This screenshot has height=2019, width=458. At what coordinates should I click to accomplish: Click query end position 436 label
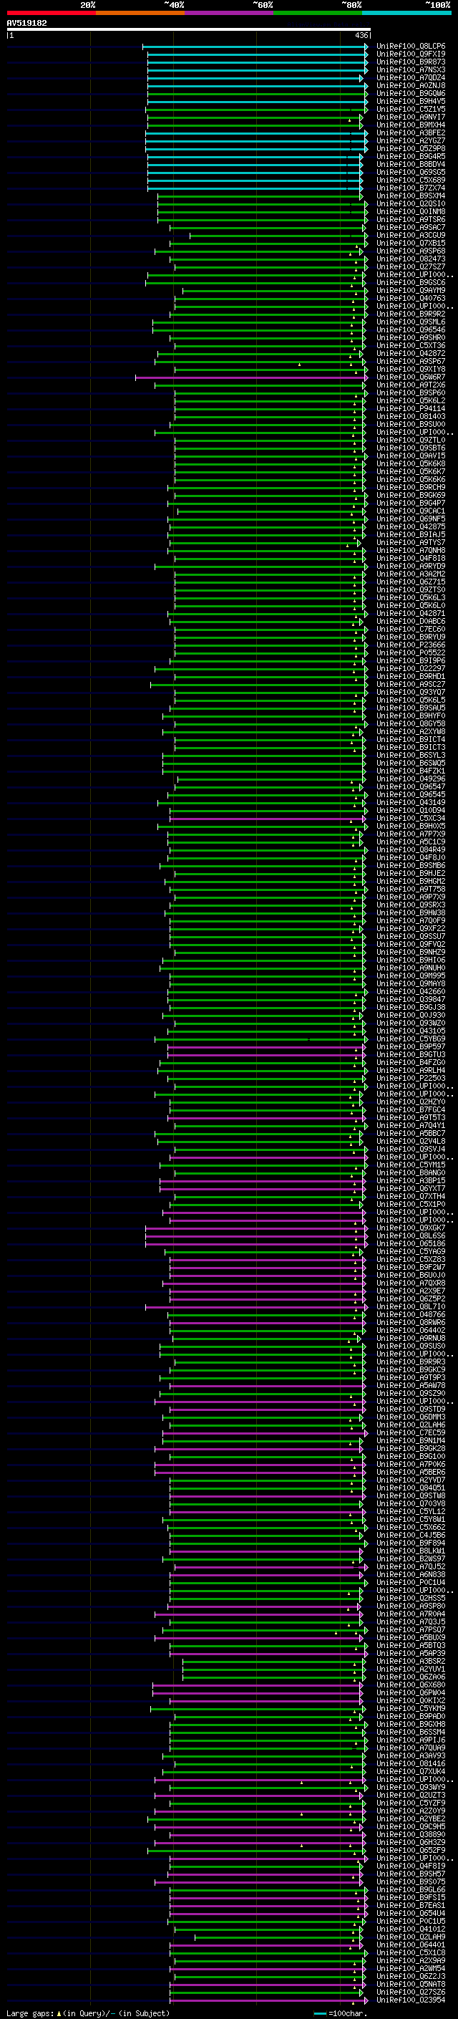tap(361, 35)
